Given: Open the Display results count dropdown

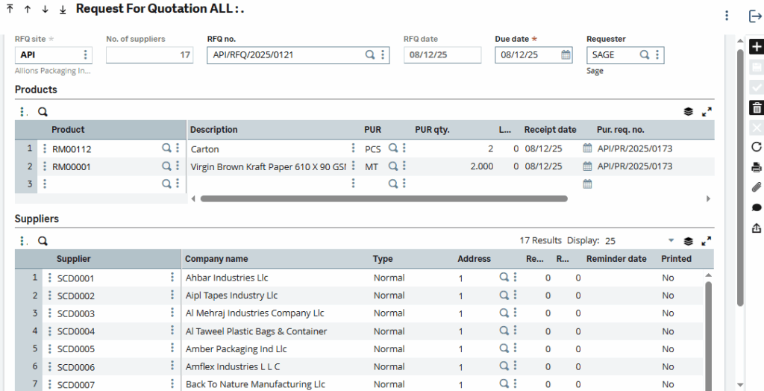Looking at the screenshot, I should 671,241.
